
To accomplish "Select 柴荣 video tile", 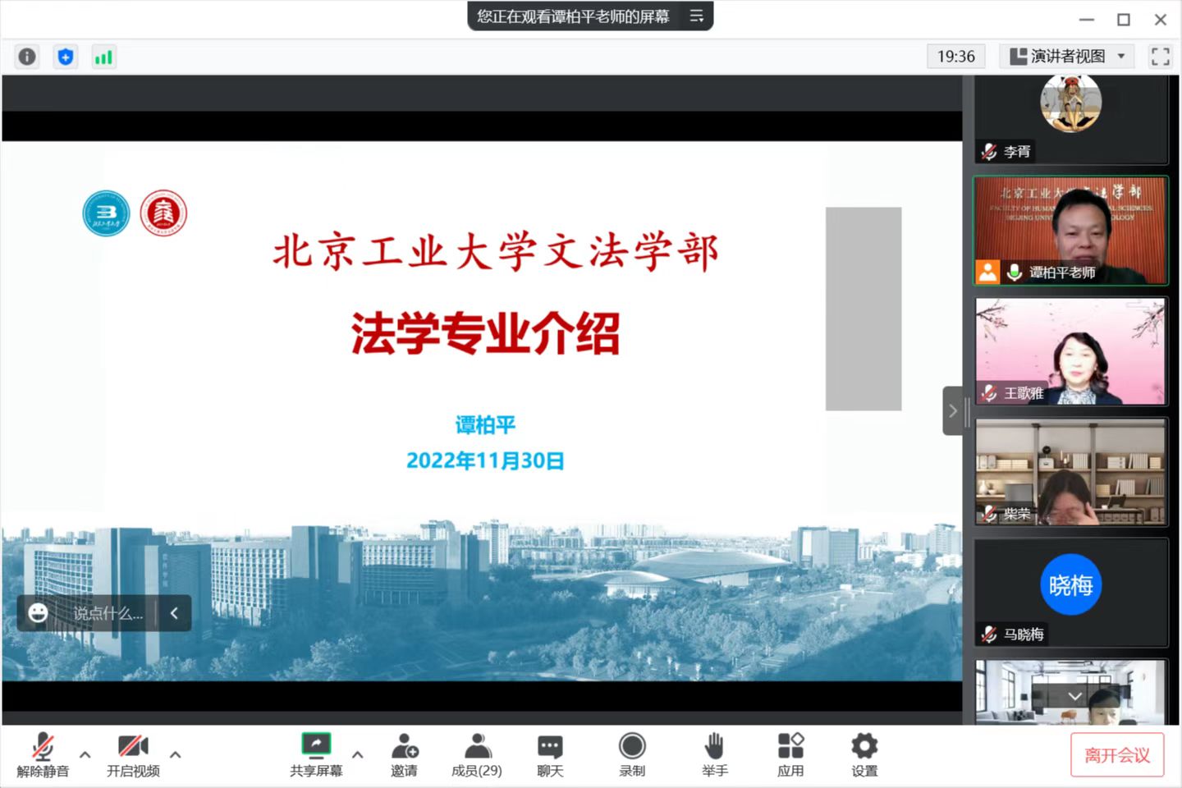I will [x=1070, y=472].
